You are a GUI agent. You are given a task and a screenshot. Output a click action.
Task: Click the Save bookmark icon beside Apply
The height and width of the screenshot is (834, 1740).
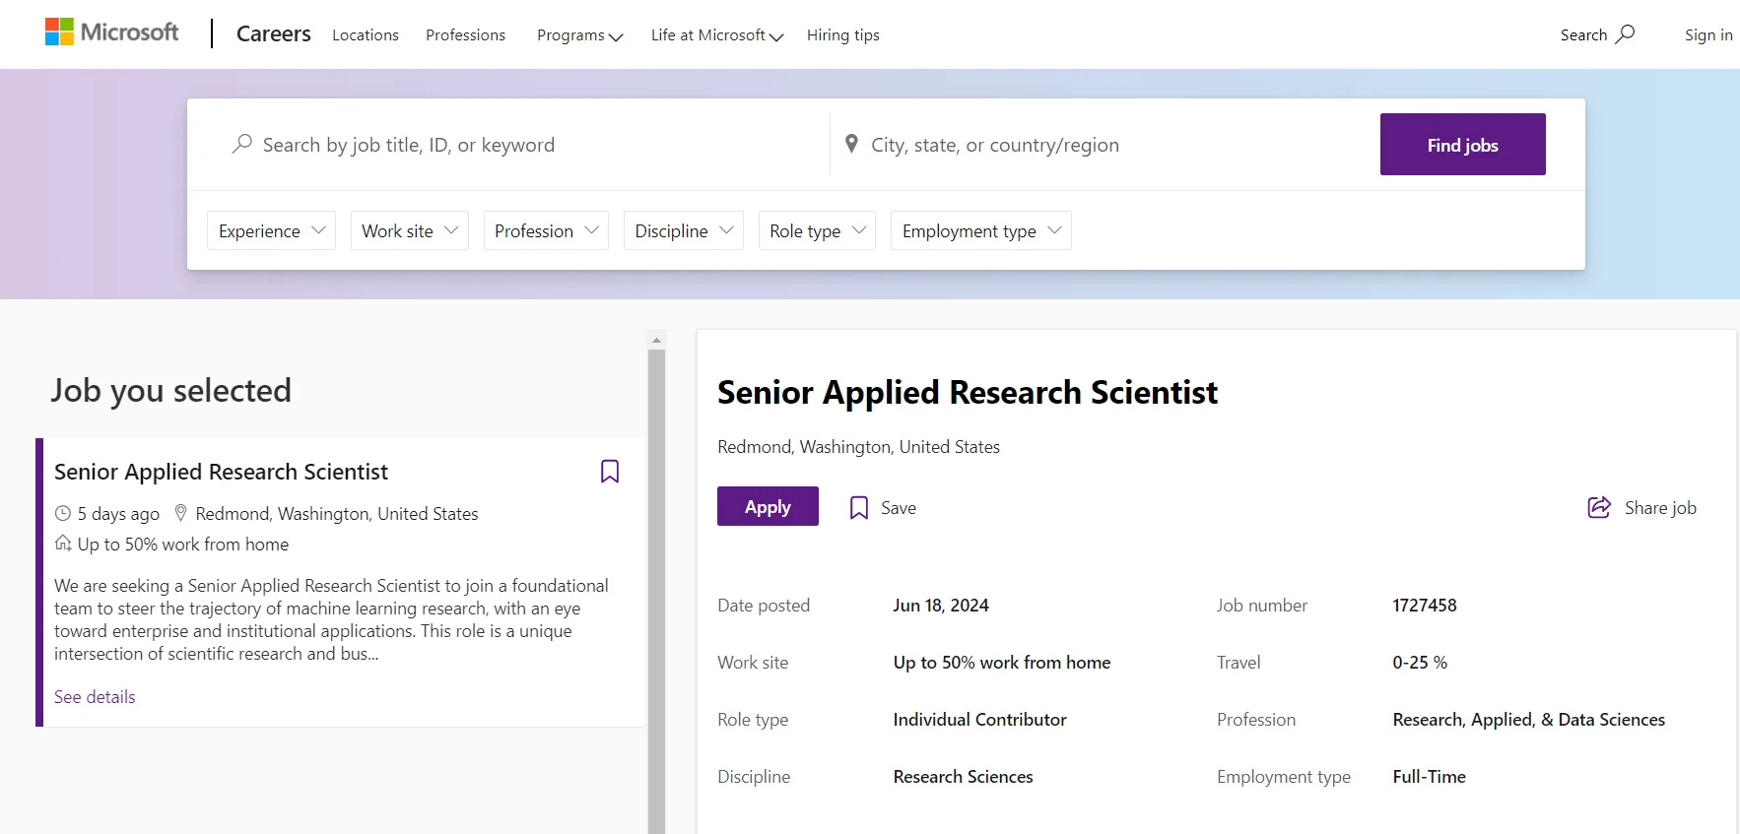859,508
